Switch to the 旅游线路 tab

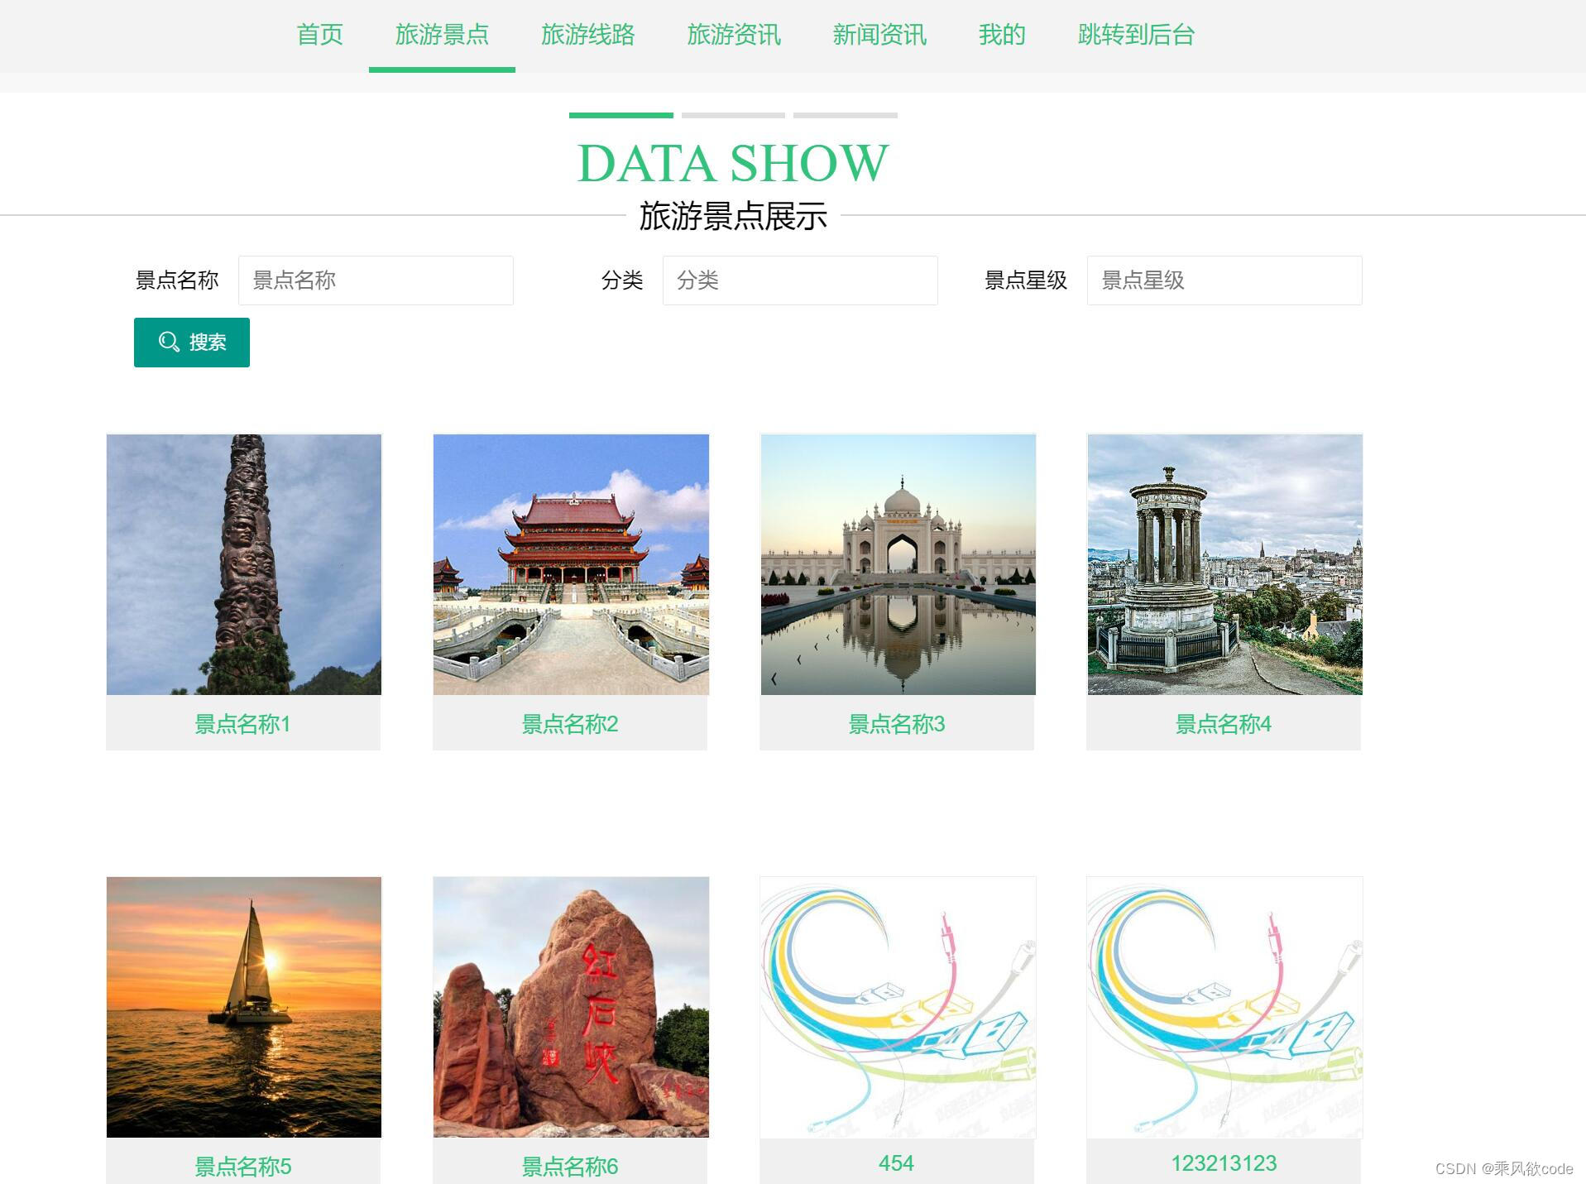point(588,35)
